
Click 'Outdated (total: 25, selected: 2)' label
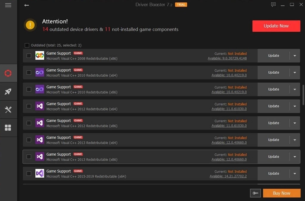pos(56,45)
